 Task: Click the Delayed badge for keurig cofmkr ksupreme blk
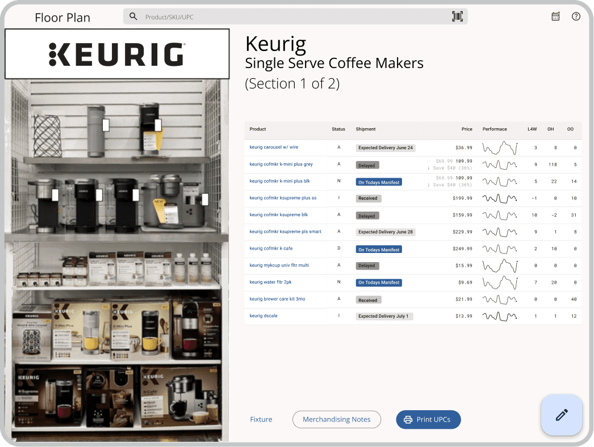(367, 216)
